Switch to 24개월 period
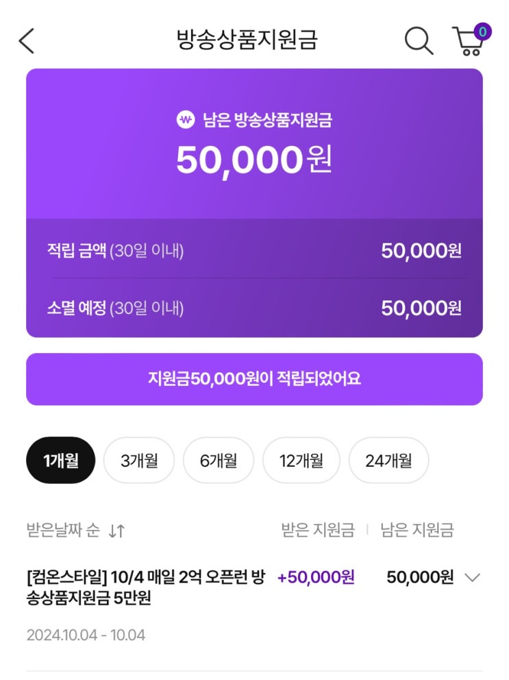The height and width of the screenshot is (680, 509). point(388,461)
